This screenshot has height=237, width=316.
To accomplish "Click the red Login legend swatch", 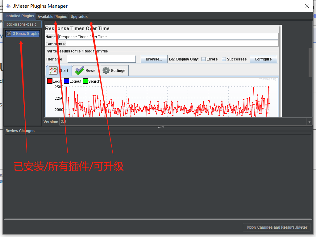I will coord(49,81).
